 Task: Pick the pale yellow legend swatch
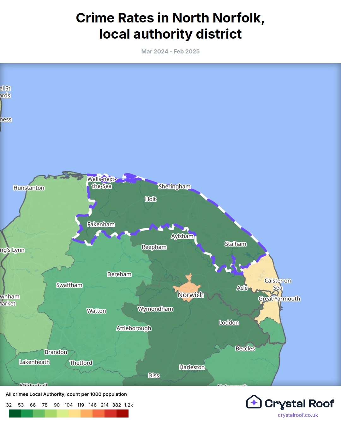coord(75,413)
